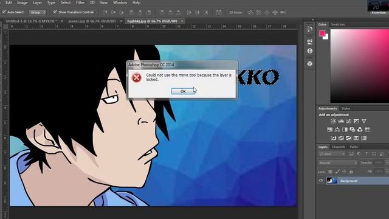Toggle the Auto-Select checkbox
This screenshot has height=219, width=389.
click(x=4, y=12)
